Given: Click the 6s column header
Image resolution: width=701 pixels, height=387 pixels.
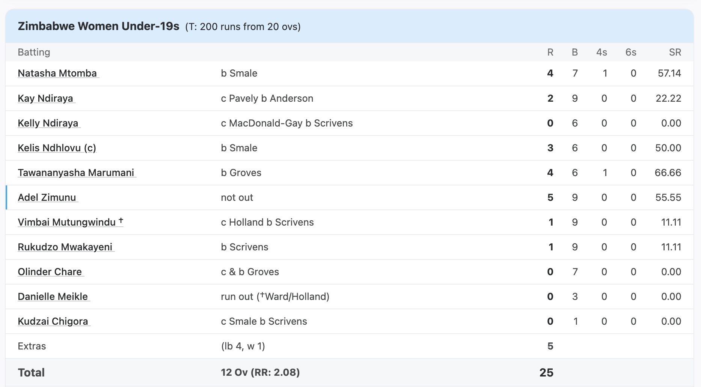Looking at the screenshot, I should [x=631, y=52].
